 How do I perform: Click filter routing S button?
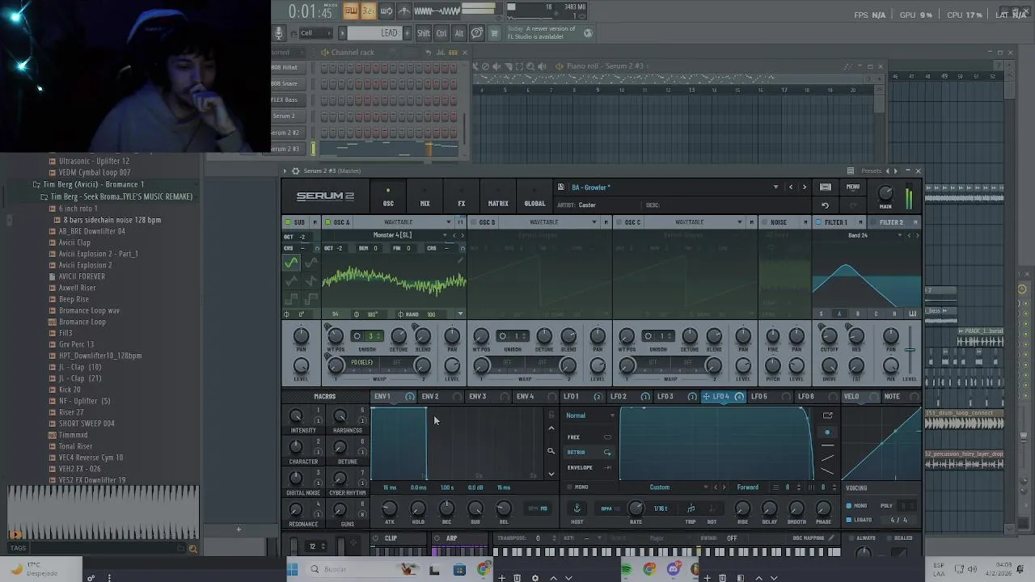pyautogui.click(x=822, y=314)
